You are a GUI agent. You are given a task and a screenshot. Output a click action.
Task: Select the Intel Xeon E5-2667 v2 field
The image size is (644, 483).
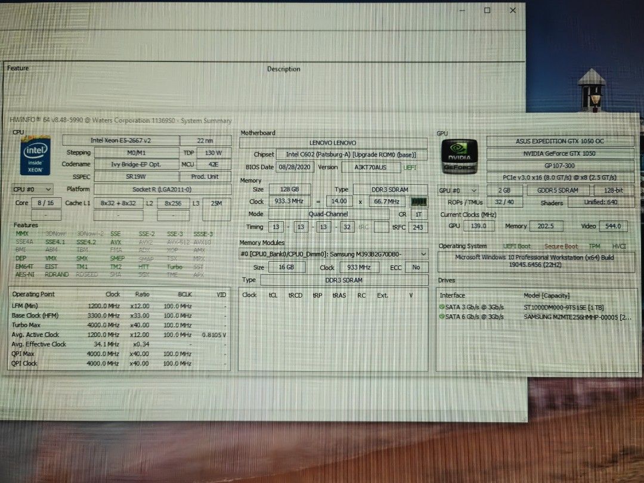pyautogui.click(x=120, y=141)
